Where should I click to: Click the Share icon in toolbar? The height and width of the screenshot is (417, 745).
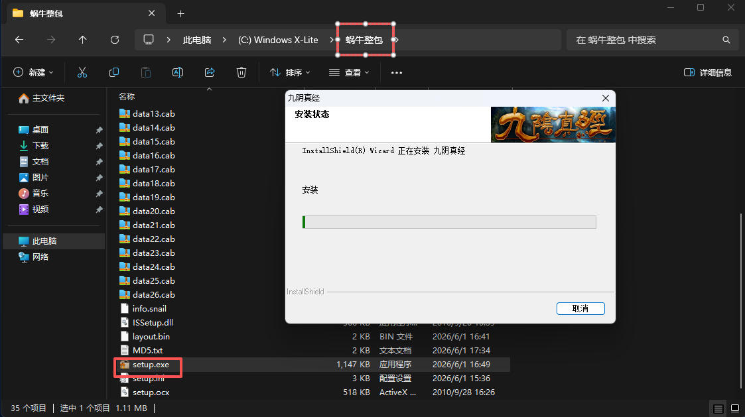point(210,72)
